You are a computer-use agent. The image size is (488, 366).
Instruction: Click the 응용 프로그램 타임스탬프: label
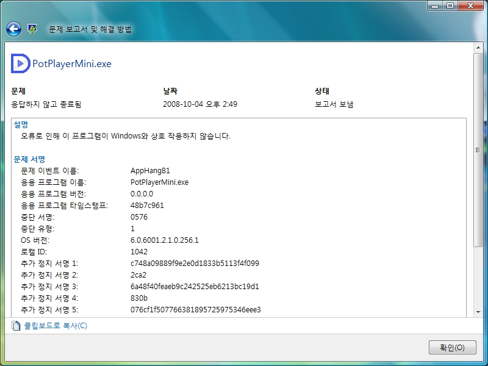pyautogui.click(x=65, y=206)
